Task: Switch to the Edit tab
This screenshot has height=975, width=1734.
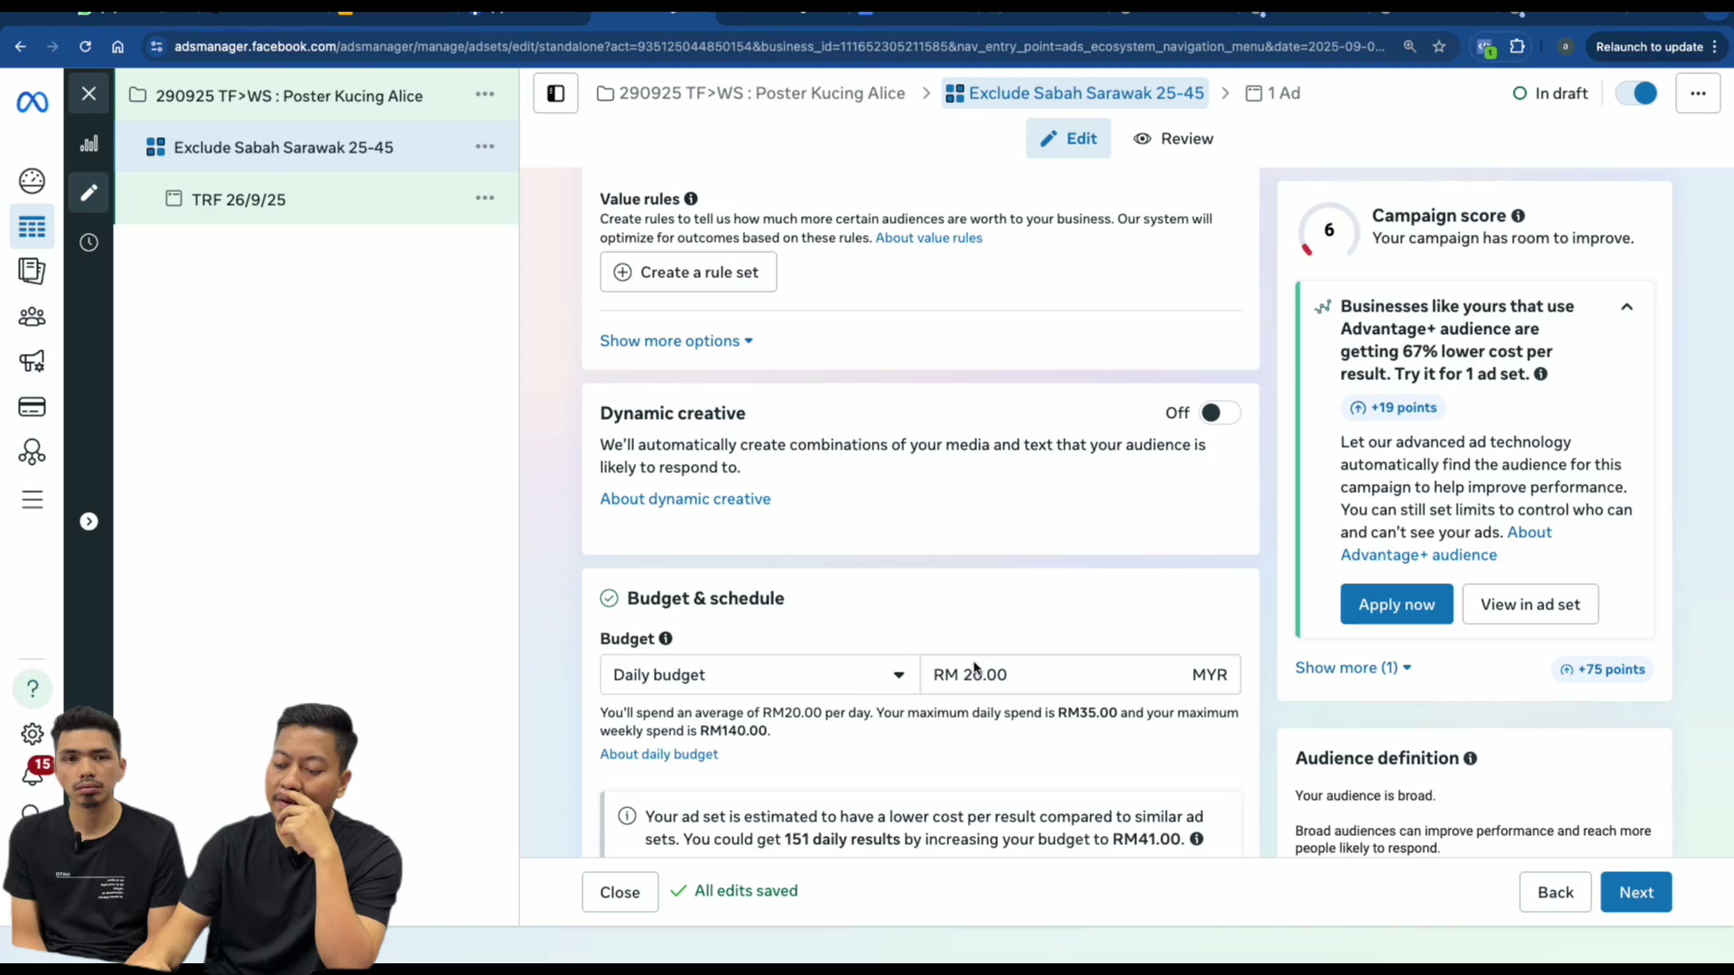Action: pyautogui.click(x=1068, y=138)
